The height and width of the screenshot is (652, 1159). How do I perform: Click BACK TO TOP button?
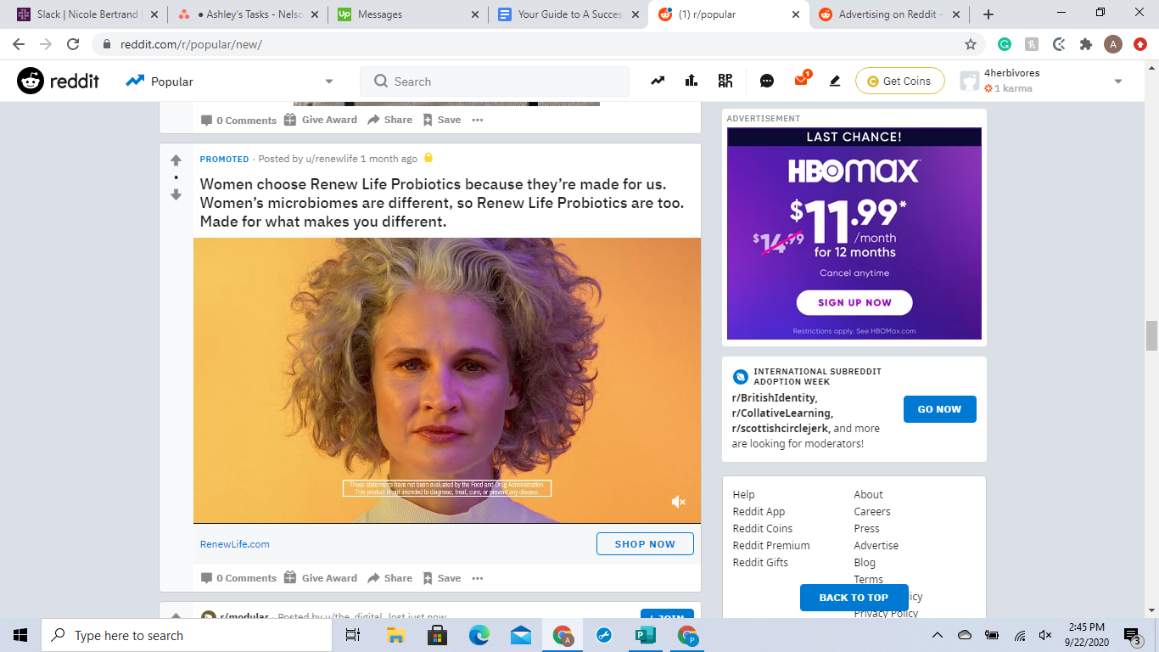[854, 598]
